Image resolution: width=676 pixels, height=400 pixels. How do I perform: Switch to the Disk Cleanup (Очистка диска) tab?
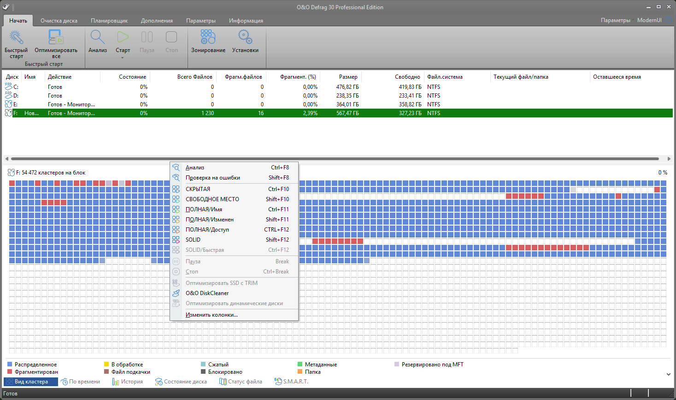pos(59,21)
